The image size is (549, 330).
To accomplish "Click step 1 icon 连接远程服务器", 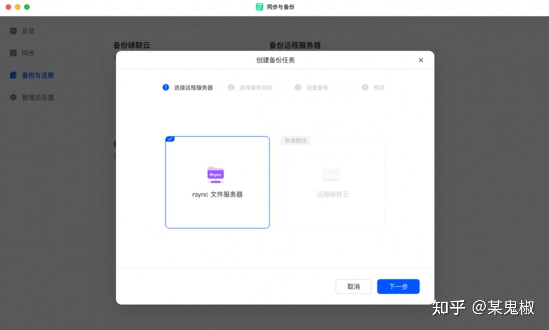I will [166, 87].
